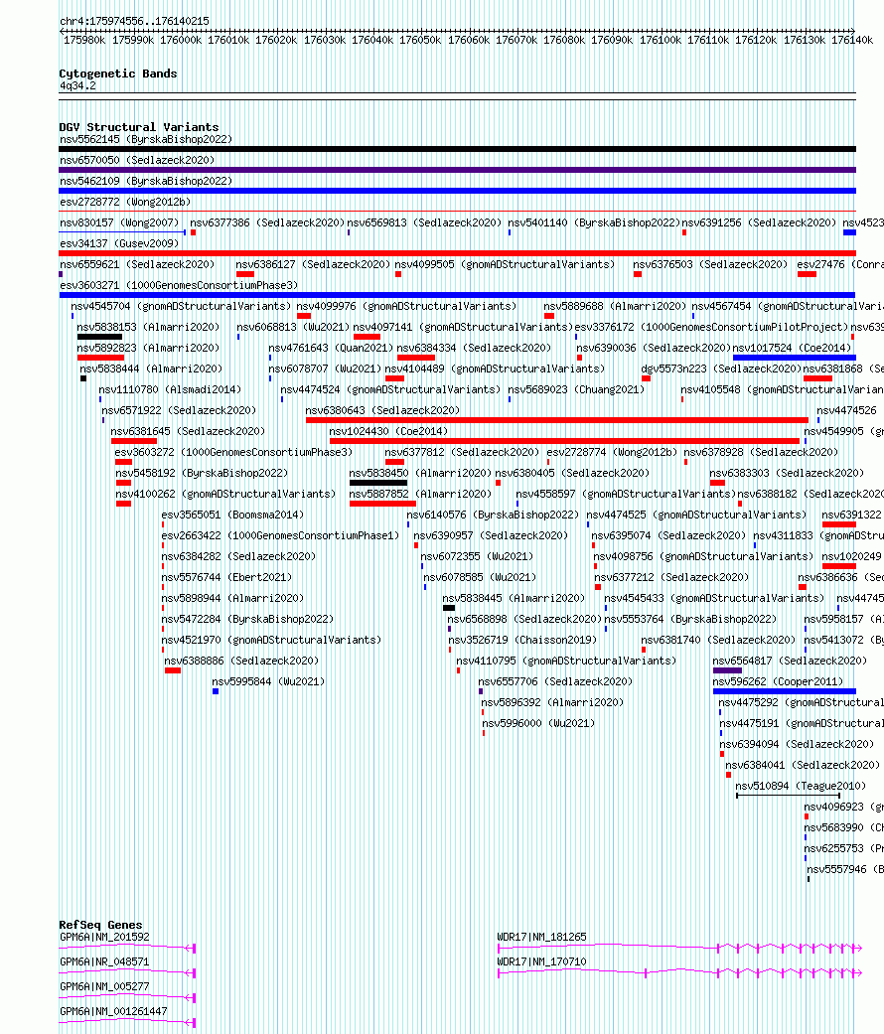Screen dimensions: 884x1034
Task: Click the chr4:175974556..176140215 coordinate text
Action: pyautogui.click(x=134, y=21)
